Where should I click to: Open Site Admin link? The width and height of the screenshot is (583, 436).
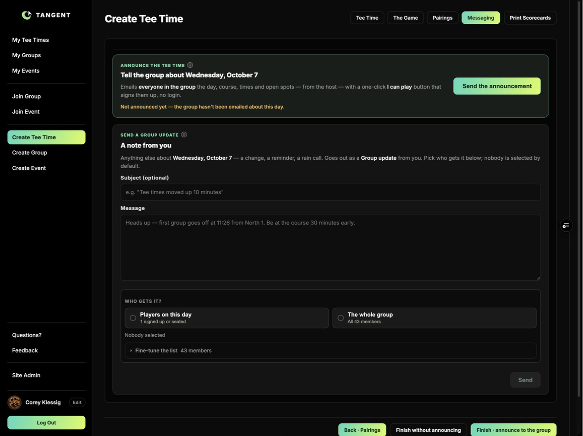point(26,376)
